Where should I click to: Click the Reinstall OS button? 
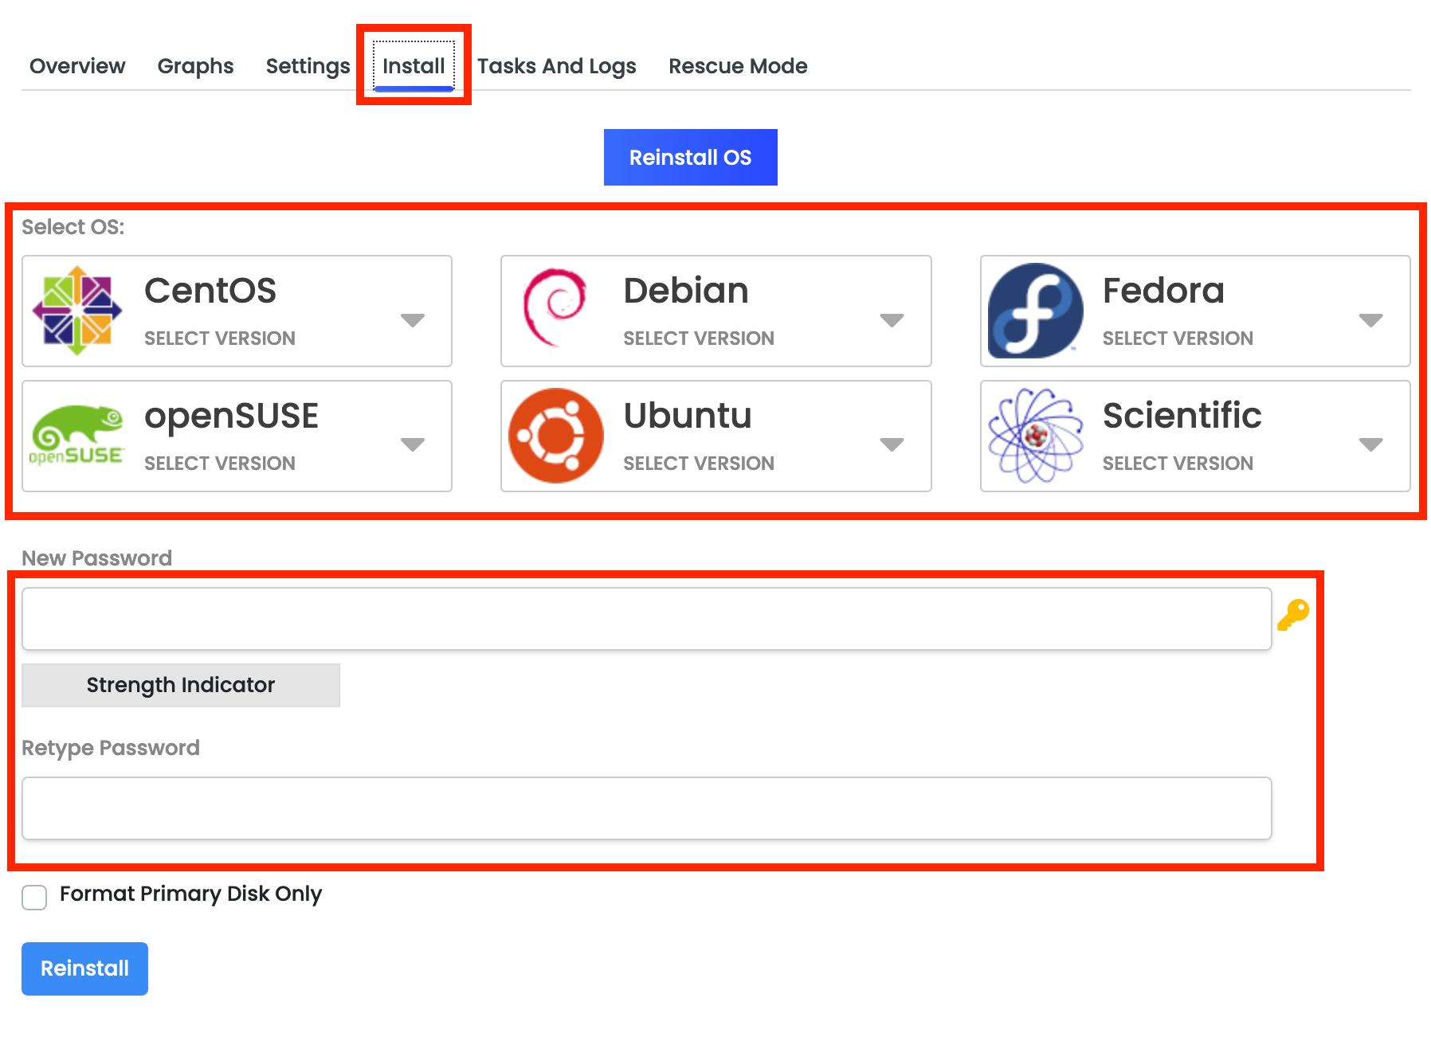pyautogui.click(x=691, y=157)
